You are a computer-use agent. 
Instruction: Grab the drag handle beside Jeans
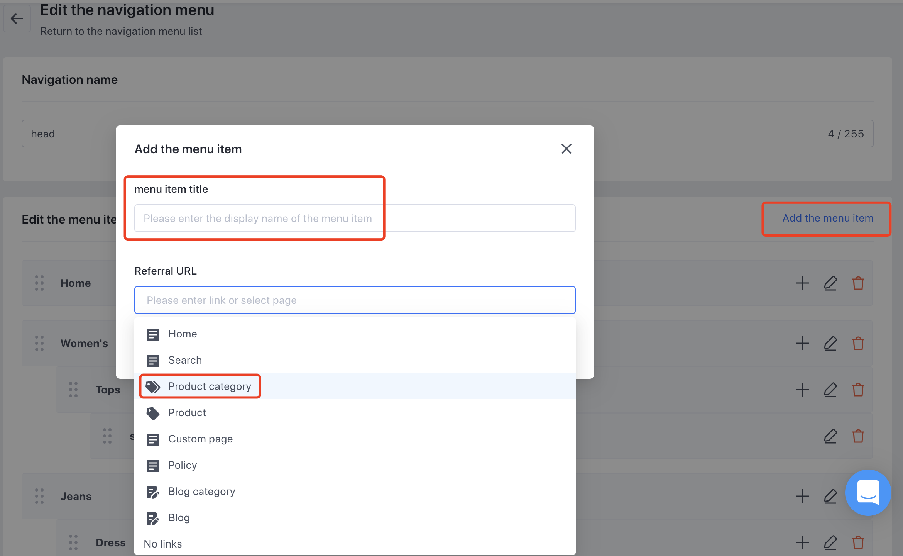39,496
